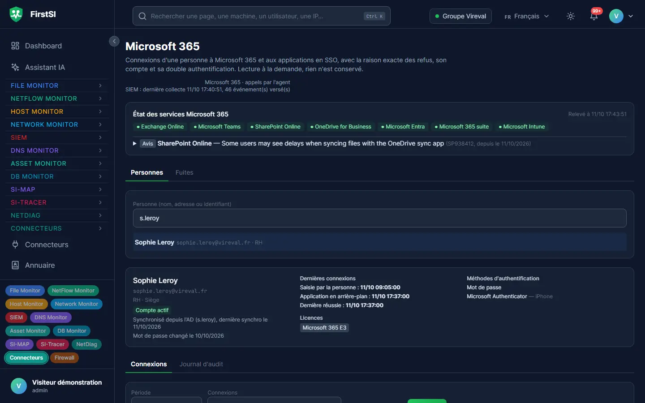Expand NETDIAG sidebar section

tap(56, 215)
